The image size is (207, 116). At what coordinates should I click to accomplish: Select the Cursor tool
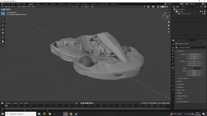click(3, 17)
